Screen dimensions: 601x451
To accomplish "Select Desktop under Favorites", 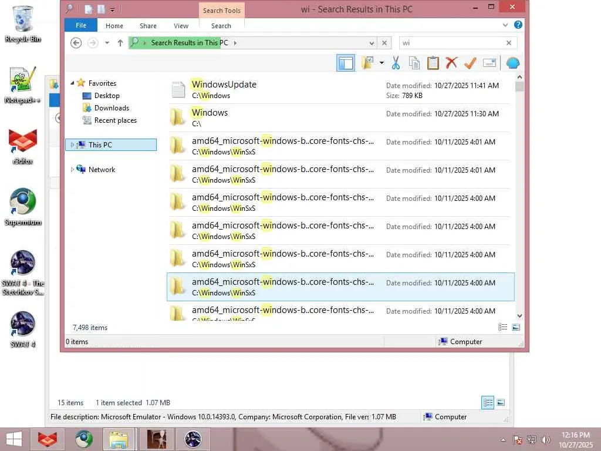I will click(107, 96).
